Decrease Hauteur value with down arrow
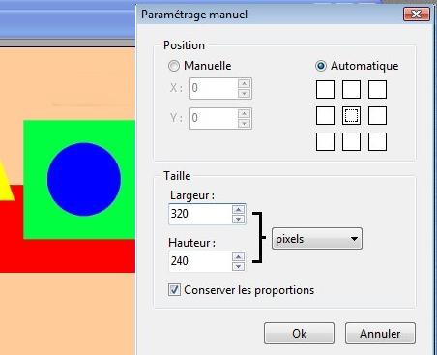The height and width of the screenshot is (355, 437). (x=238, y=266)
